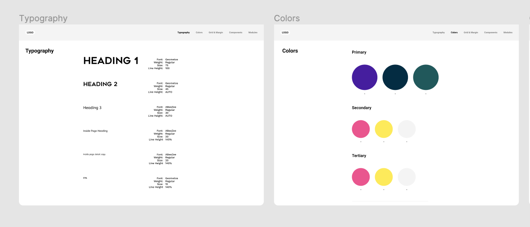Click Components nav link in the Colors frame
The height and width of the screenshot is (227, 530).
490,32
